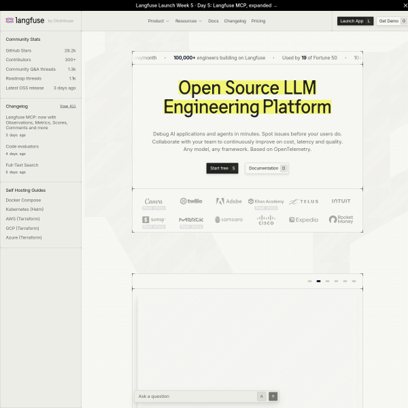Click the TELUS logo
The image size is (408, 408).
pyautogui.click(x=304, y=201)
